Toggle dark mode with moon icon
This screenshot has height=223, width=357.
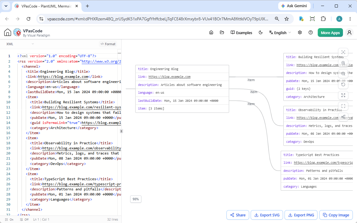pos(261,33)
